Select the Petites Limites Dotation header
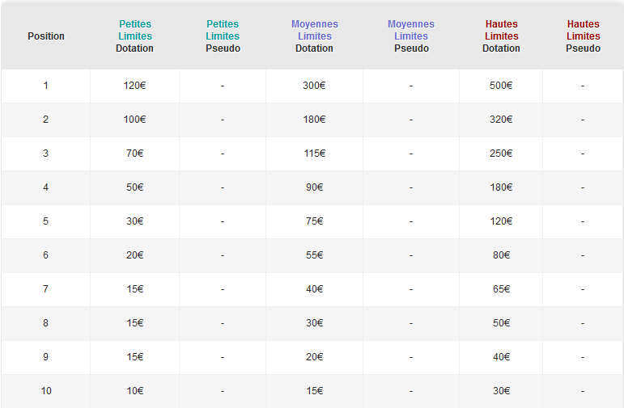 pos(135,36)
